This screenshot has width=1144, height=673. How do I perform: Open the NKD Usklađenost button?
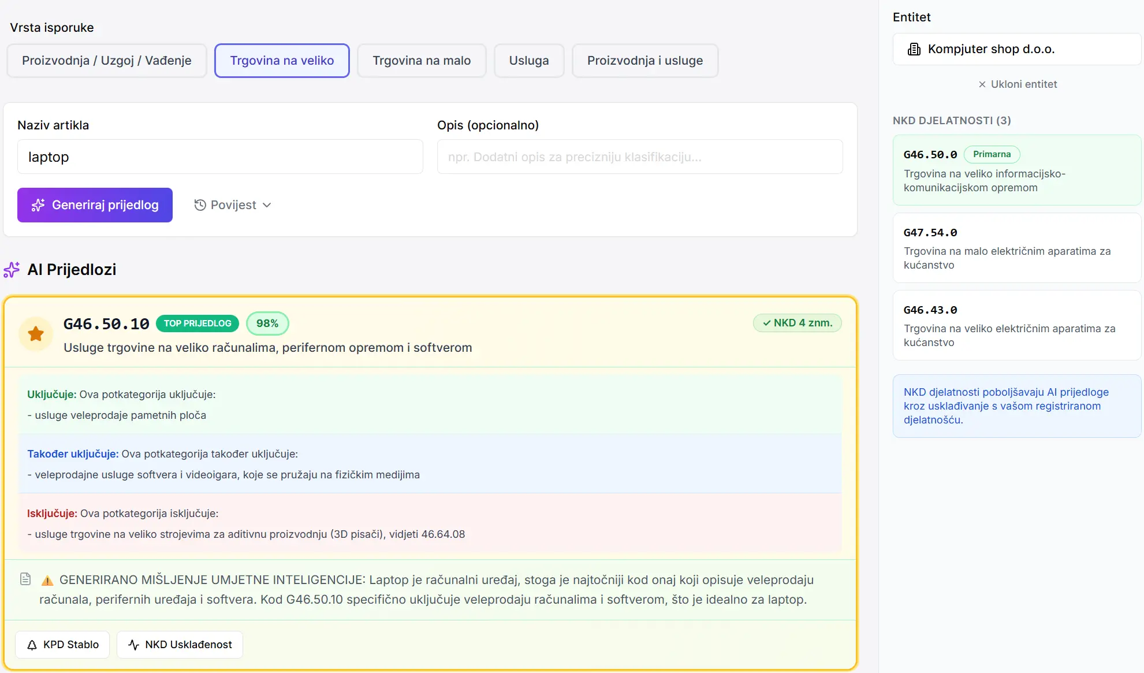(180, 645)
